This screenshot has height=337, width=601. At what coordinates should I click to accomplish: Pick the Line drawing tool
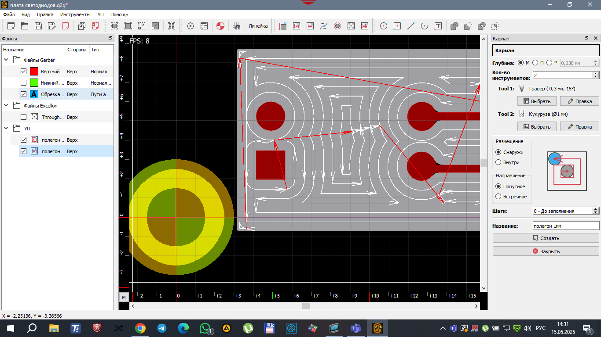(411, 26)
